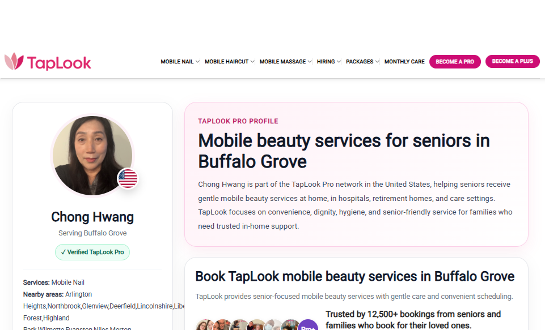Click the Nearby areas label
This screenshot has width=545, height=330.
point(44,294)
